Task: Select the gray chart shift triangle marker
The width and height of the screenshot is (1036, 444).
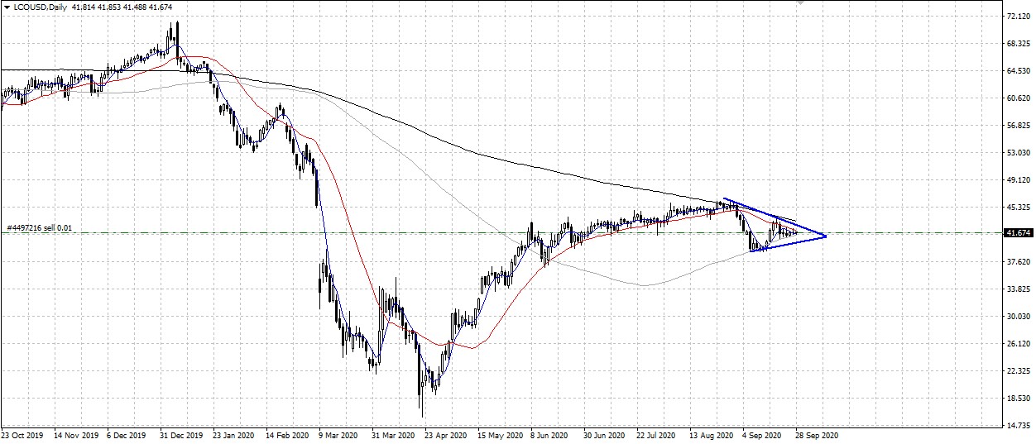Action: point(799,3)
